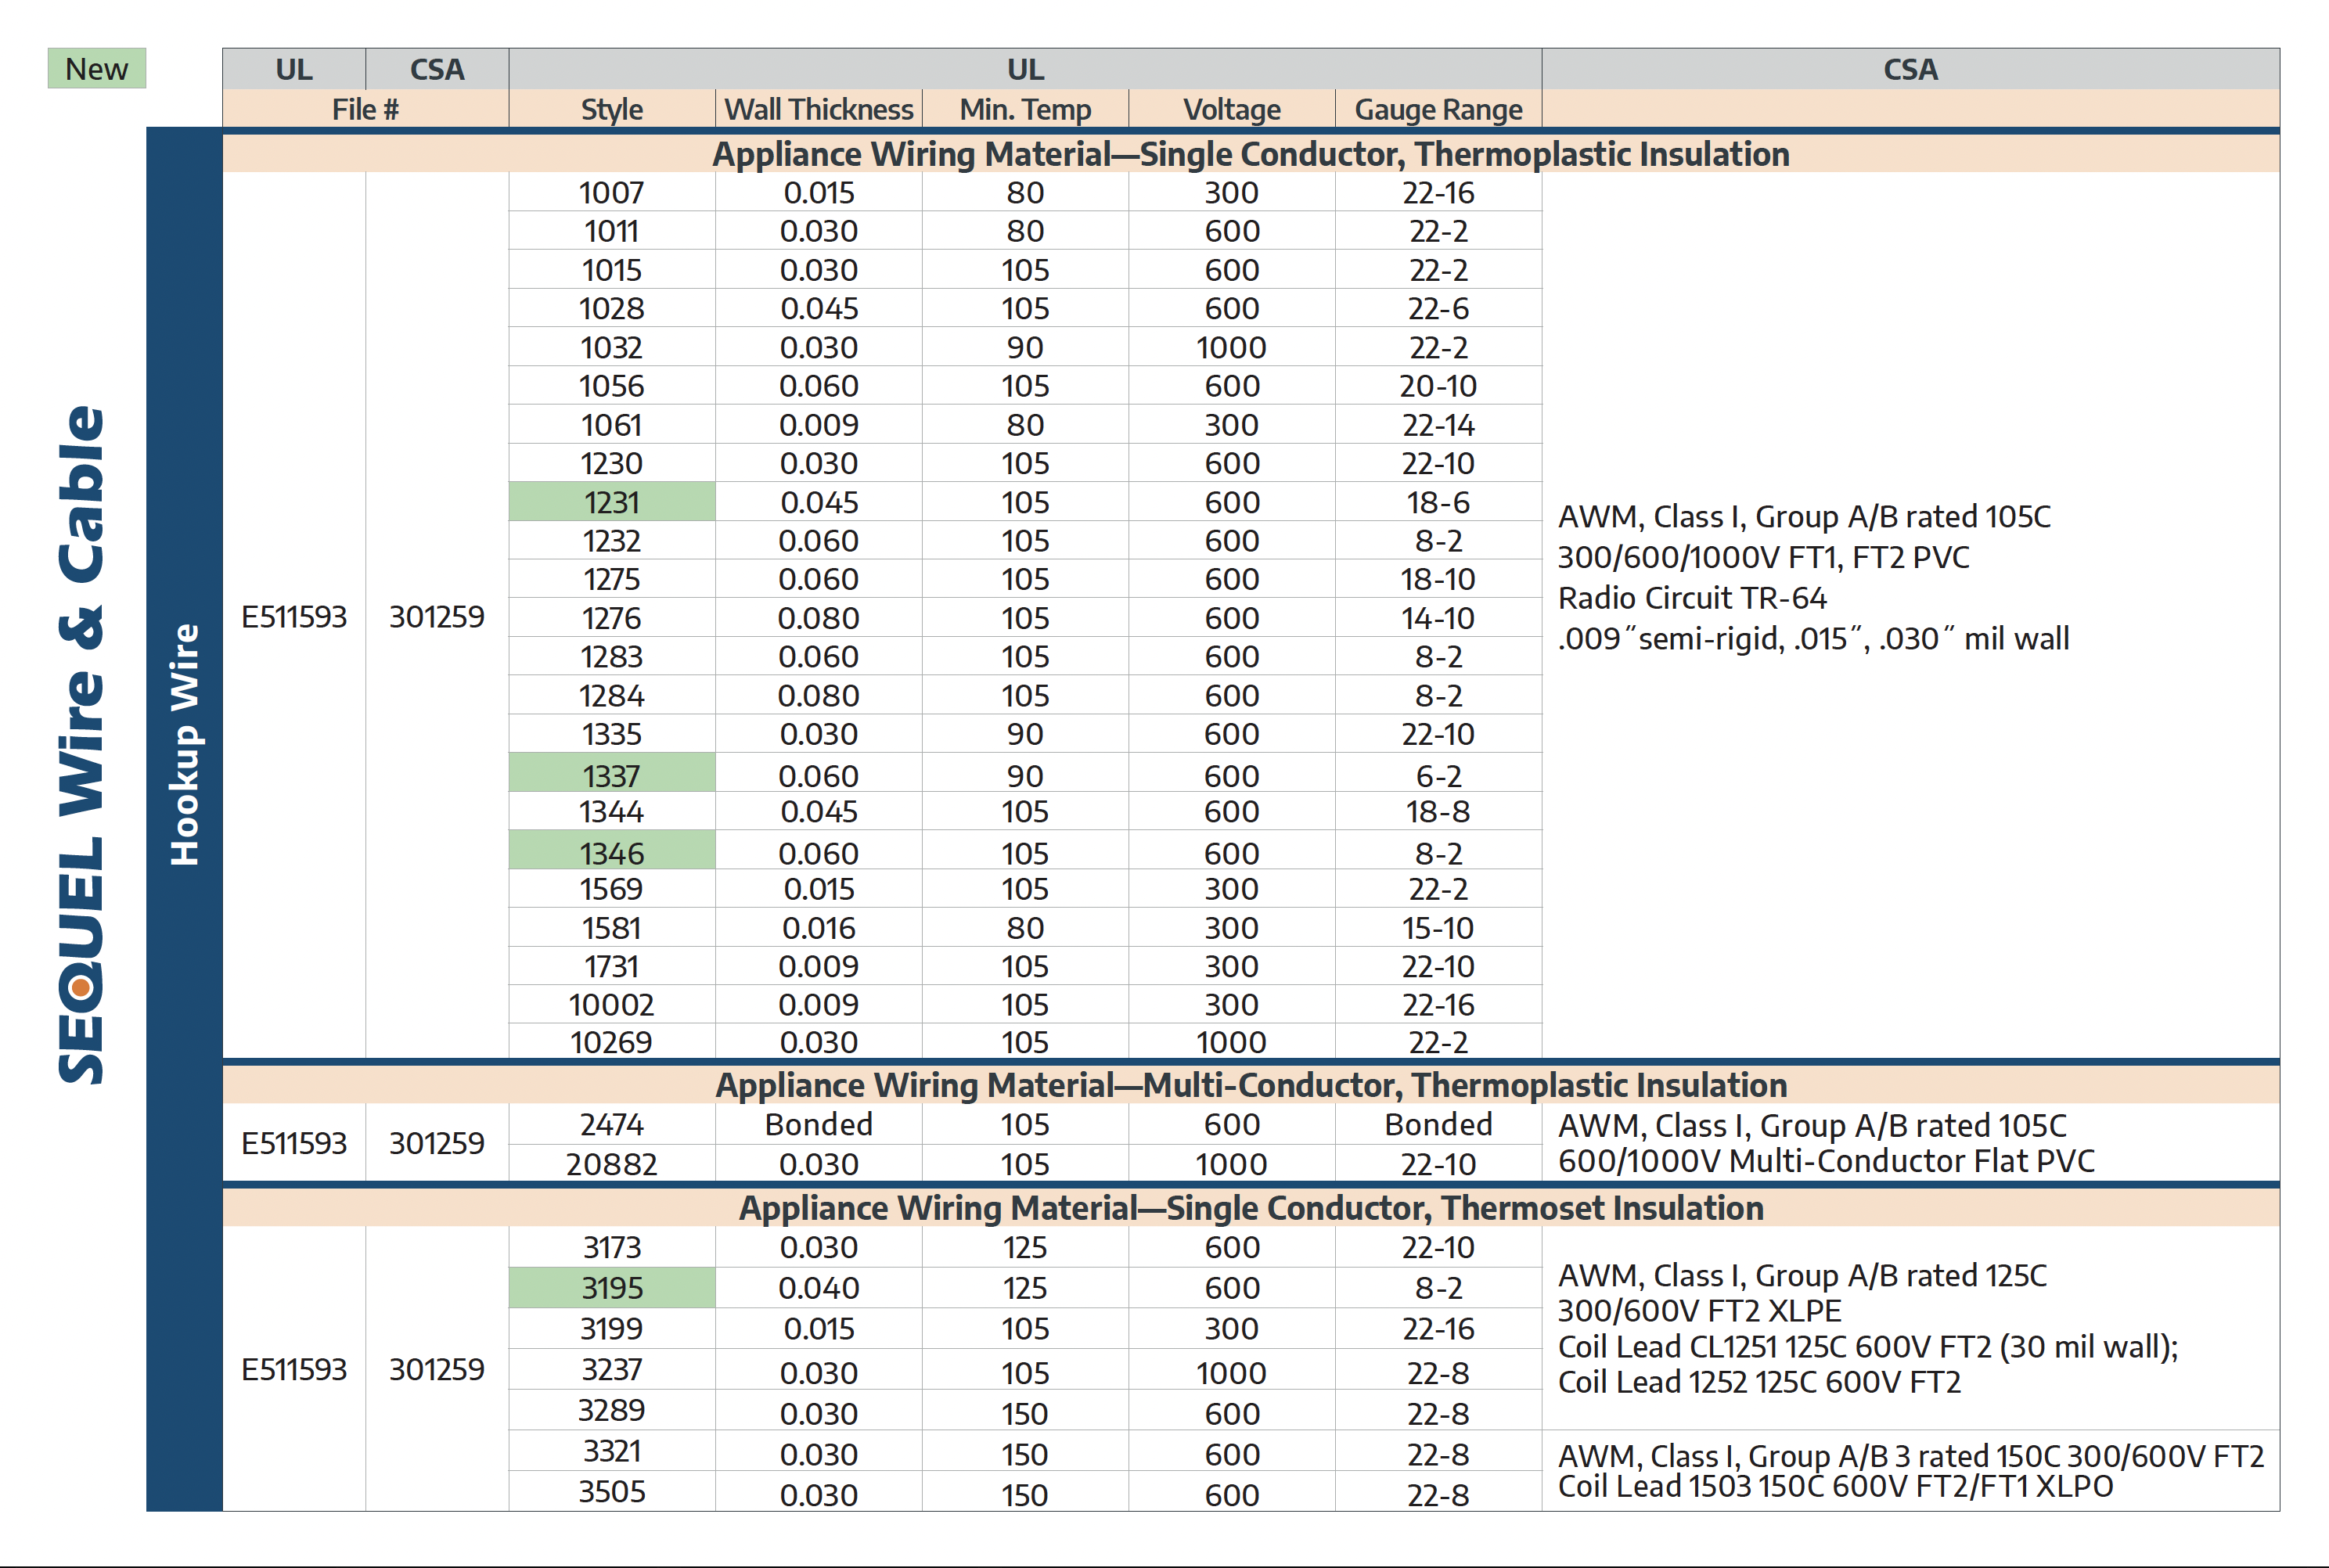Screen dimensions: 2329x1568
Task: Click the vertical Hookup Wire sidebar label
Action: pyautogui.click(x=185, y=745)
